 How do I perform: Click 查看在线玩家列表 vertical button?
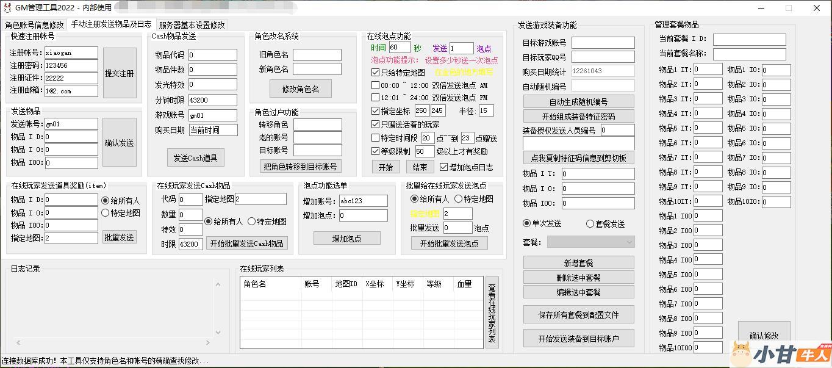pos(492,312)
